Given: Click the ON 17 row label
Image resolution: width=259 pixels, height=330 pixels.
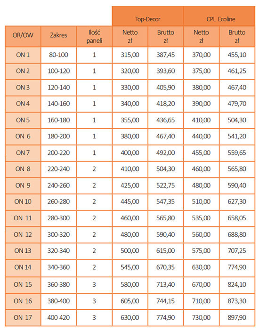Looking at the screenshot, I should tap(23, 318).
